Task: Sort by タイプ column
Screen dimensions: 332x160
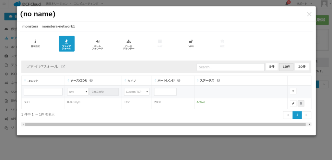Action: [130, 81]
